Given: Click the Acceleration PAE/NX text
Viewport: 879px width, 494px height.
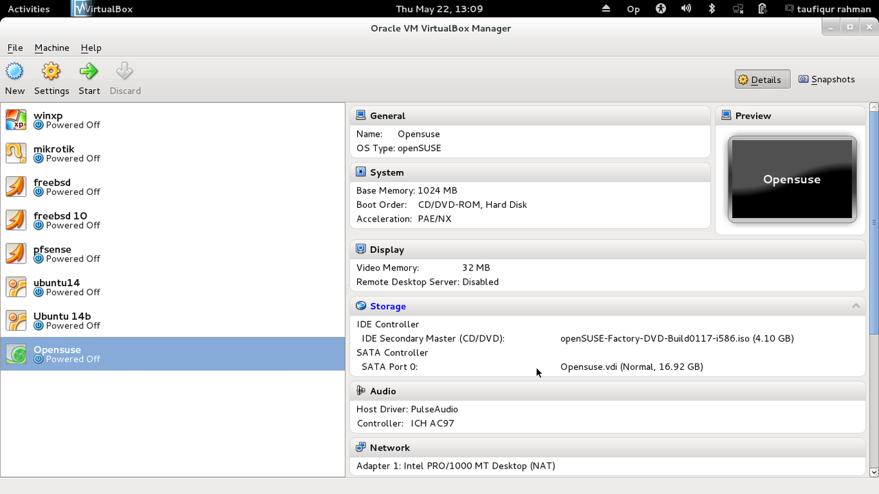Looking at the screenshot, I should [404, 219].
